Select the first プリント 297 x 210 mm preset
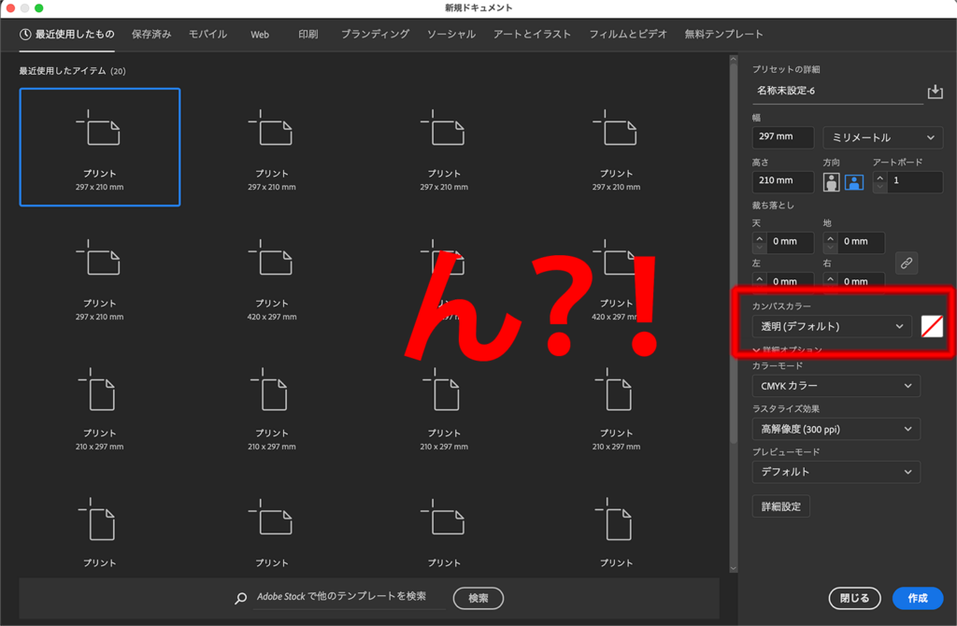 tap(100, 147)
